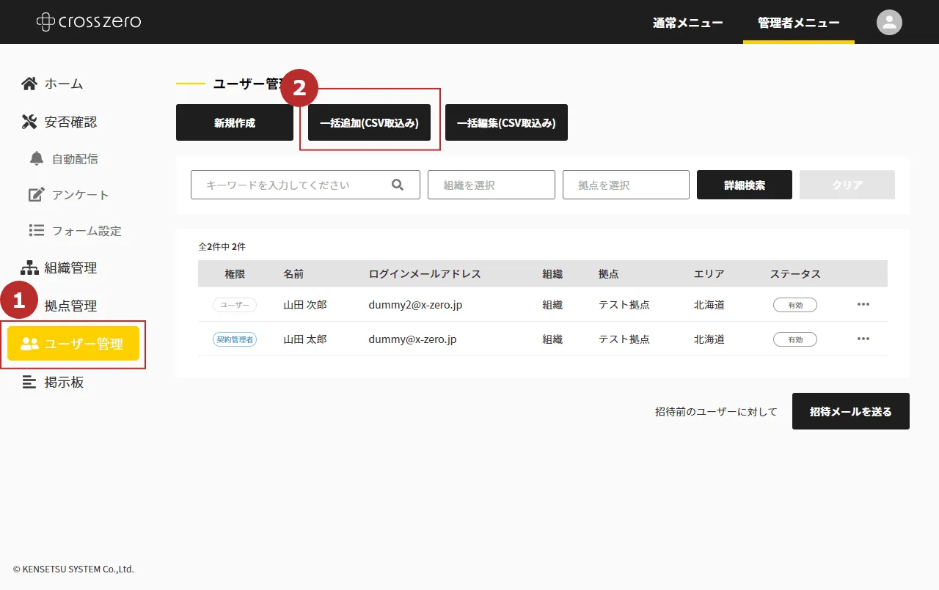Click 招待メールを送る button
Image resolution: width=939 pixels, height=590 pixels.
851,411
